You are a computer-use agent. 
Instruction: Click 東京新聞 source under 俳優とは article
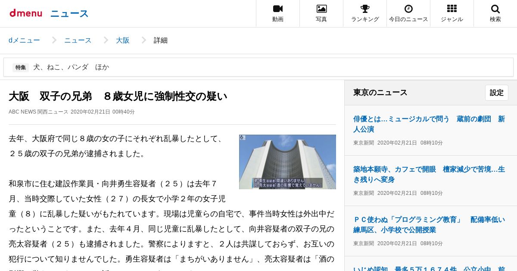point(364,143)
